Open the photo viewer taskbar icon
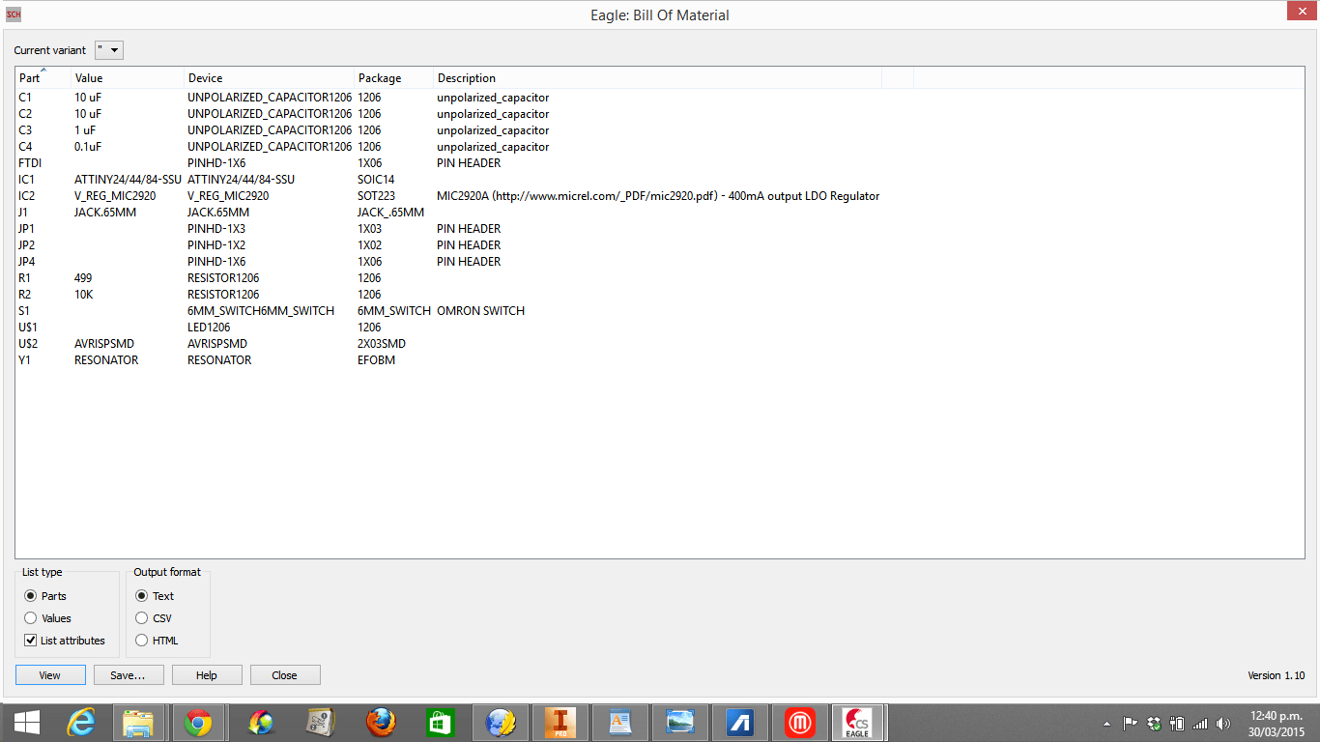This screenshot has width=1320, height=742. [680, 723]
